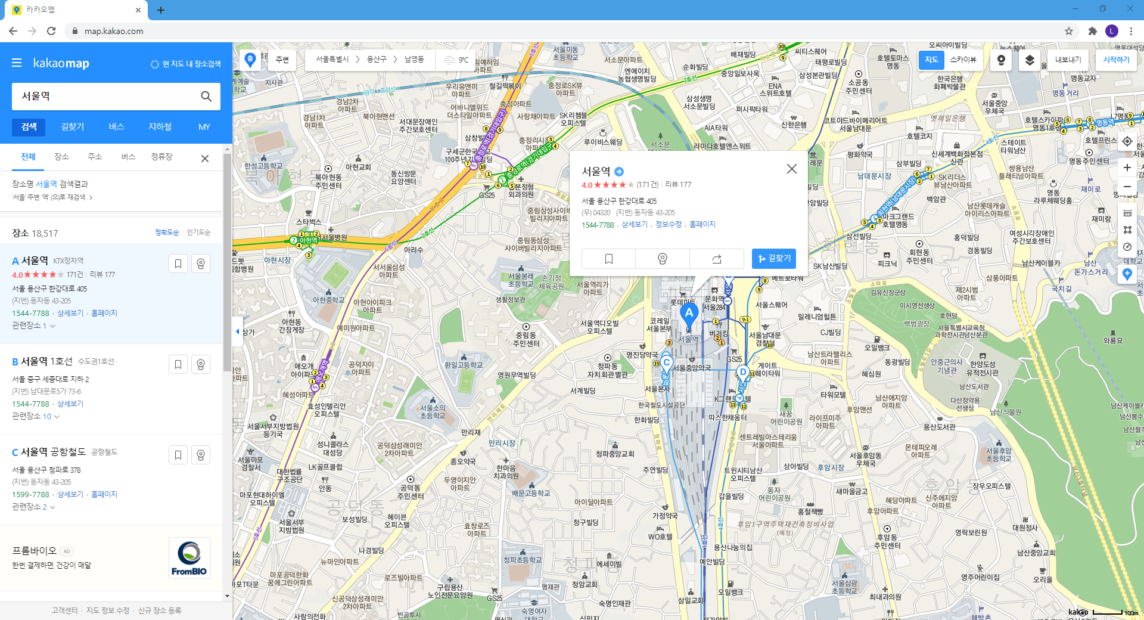Viewport: 1144px width, 620px height.
Task: Sort results by 인기도순
Action: (198, 232)
